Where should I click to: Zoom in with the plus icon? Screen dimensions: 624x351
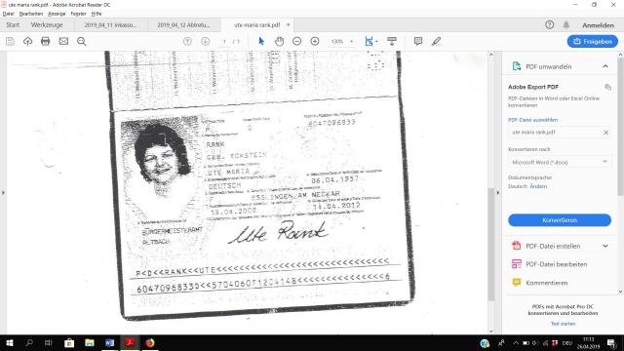pyautogui.click(x=315, y=41)
